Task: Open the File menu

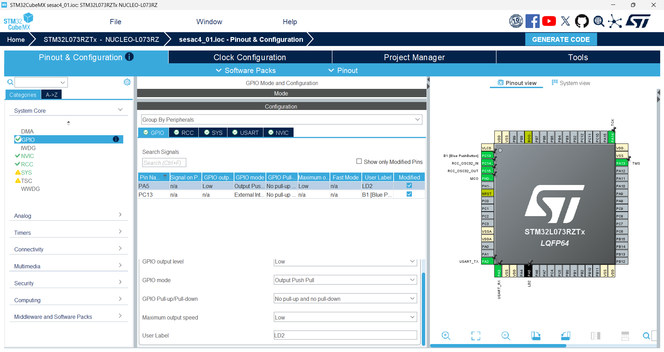Action: point(116,21)
